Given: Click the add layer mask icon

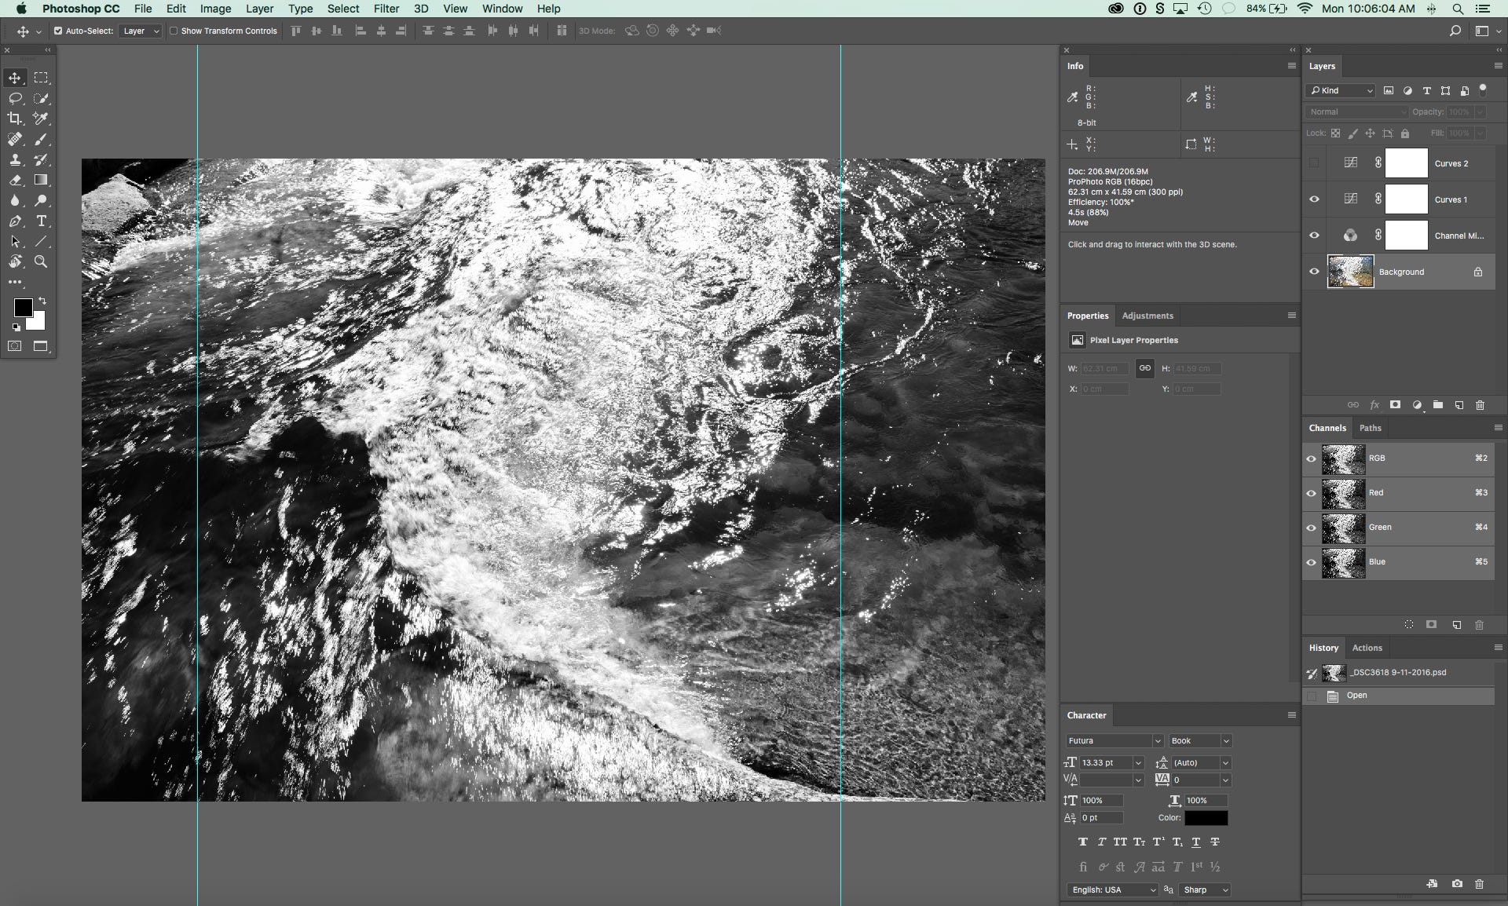Looking at the screenshot, I should 1395,405.
